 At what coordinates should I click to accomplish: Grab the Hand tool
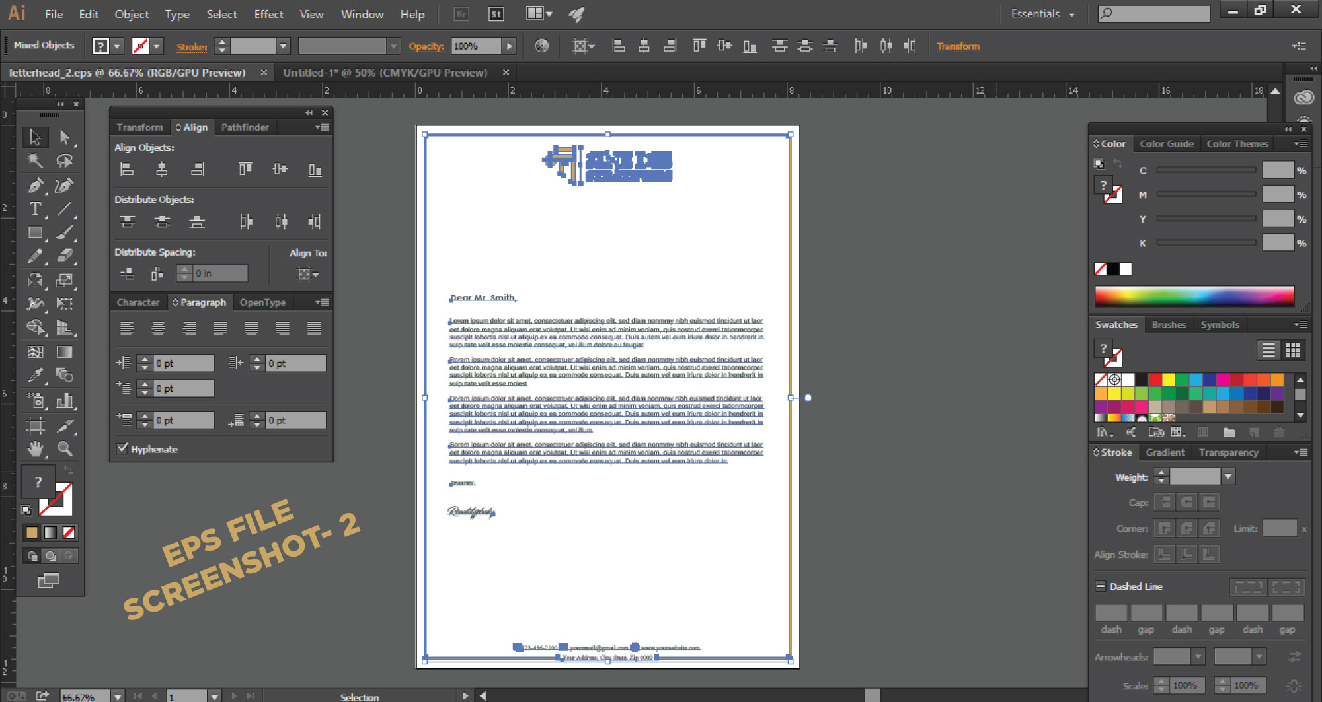click(36, 449)
